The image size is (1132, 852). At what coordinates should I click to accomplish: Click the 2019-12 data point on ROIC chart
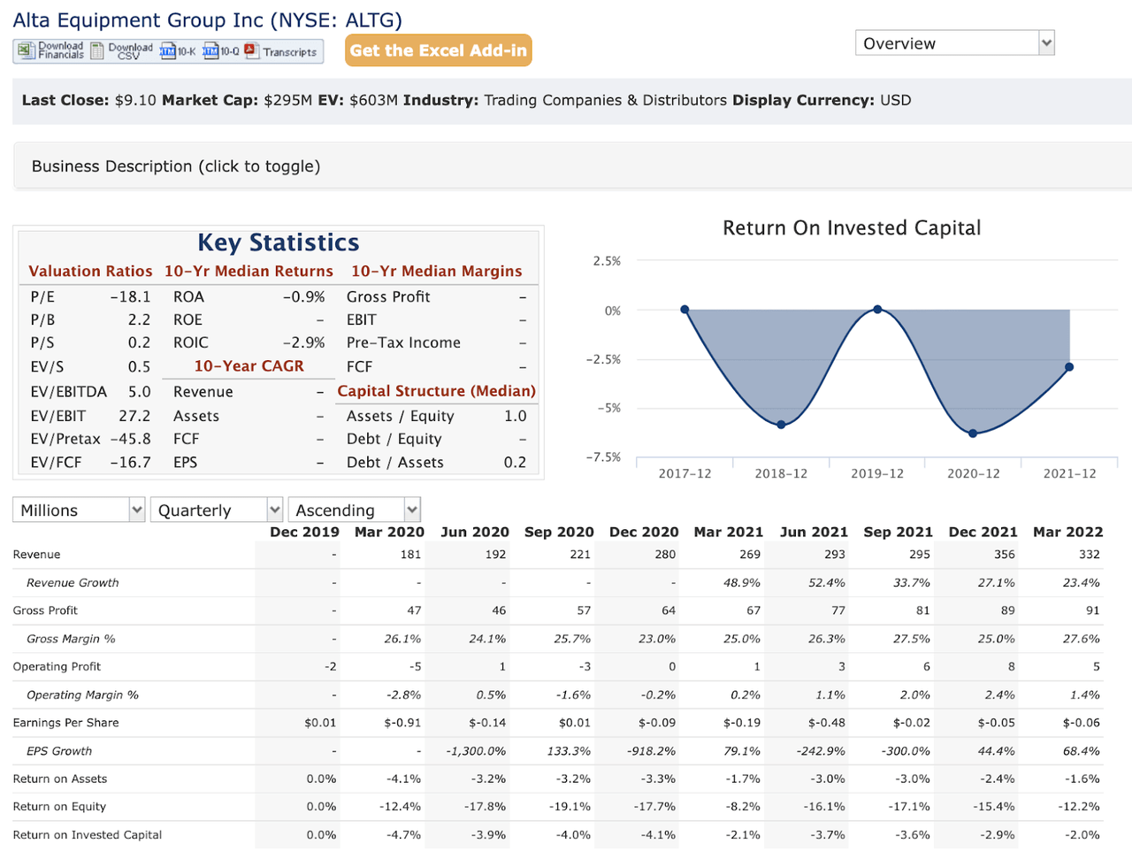[x=877, y=310]
